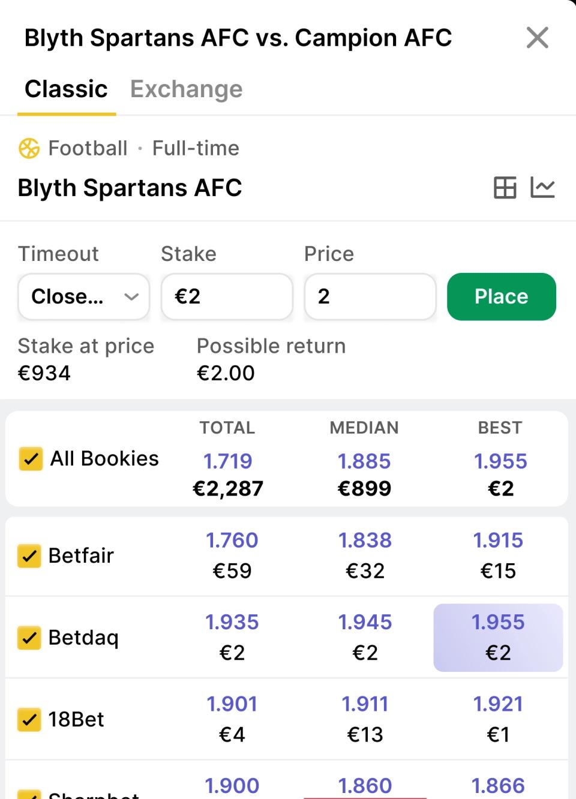Close the bet panel with X
Screen dimensions: 576x799
coord(537,38)
